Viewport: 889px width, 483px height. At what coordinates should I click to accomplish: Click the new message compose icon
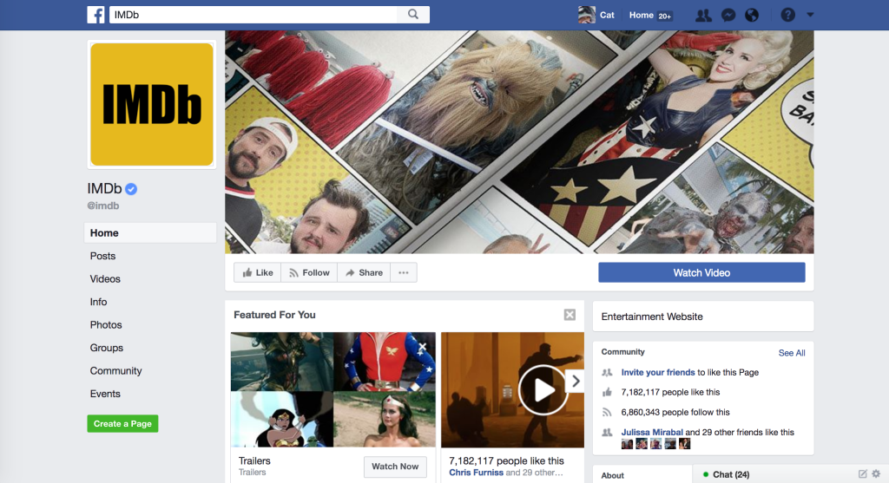[862, 474]
